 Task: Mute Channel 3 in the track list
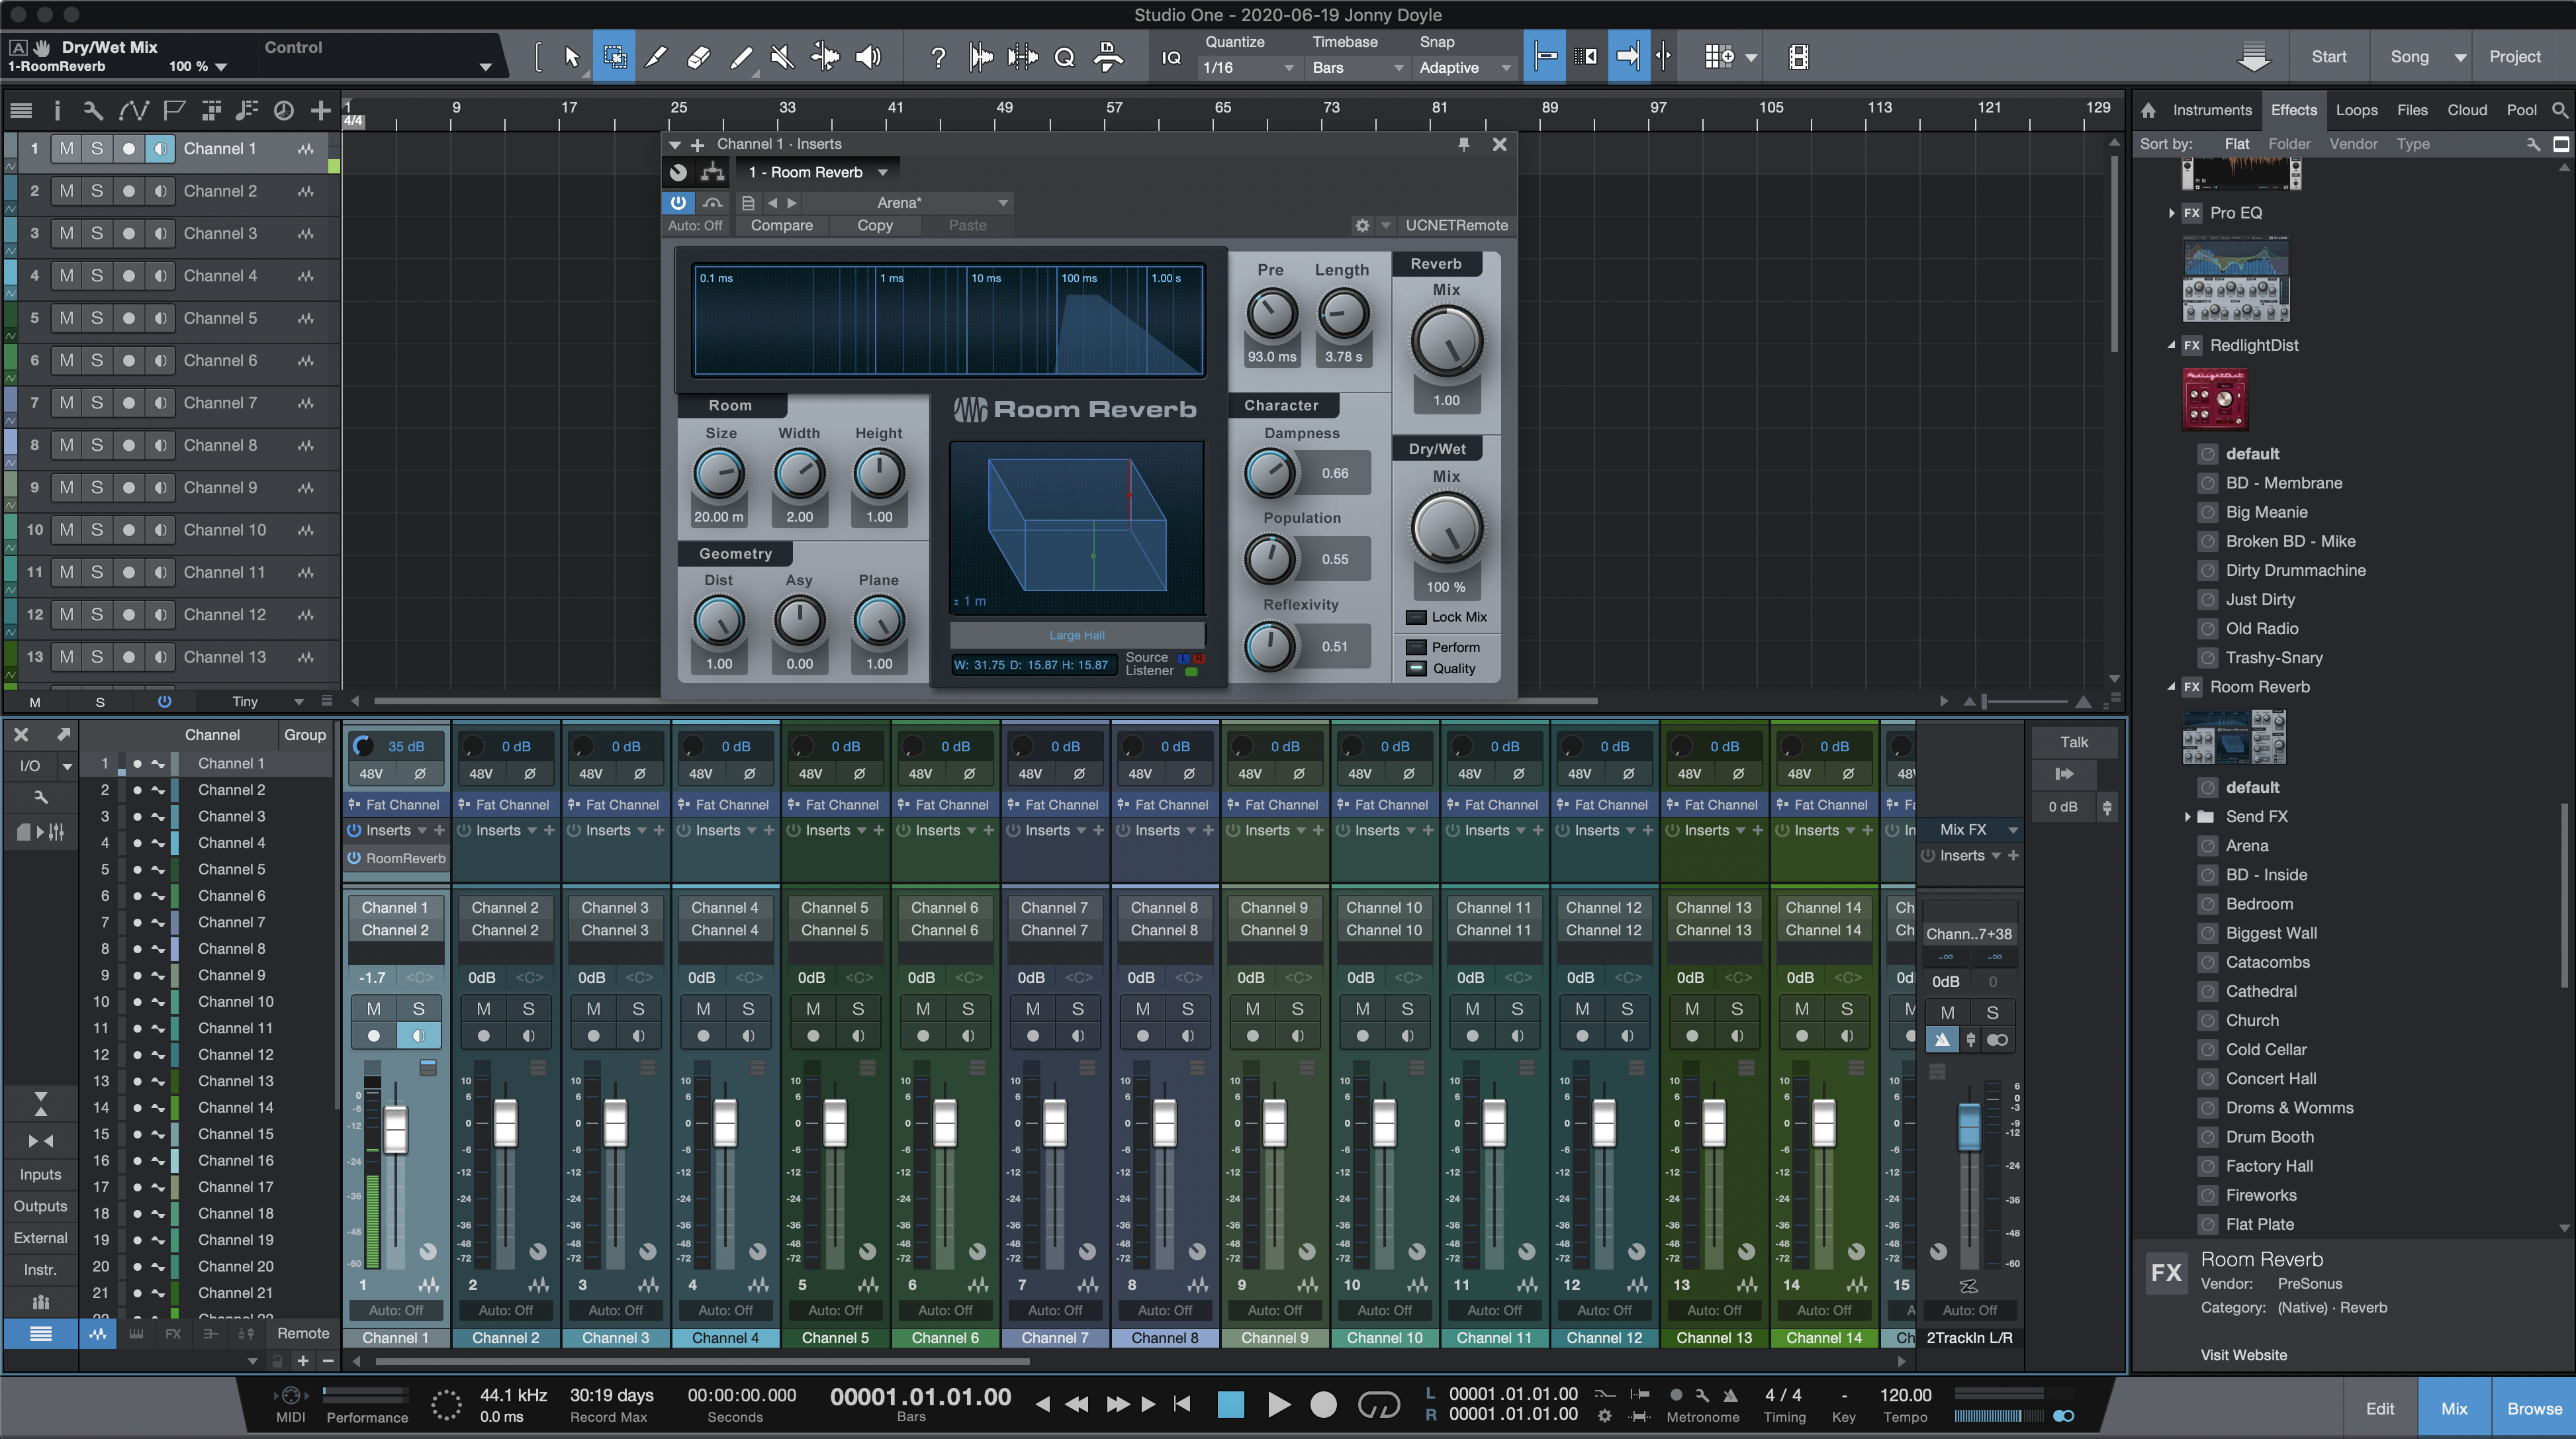click(66, 233)
